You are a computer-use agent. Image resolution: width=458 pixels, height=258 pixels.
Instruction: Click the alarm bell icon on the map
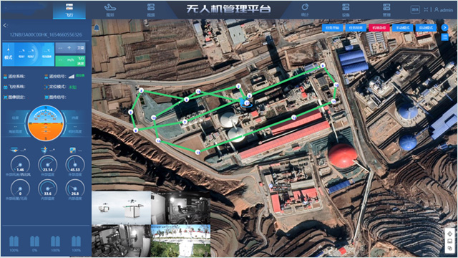pyautogui.click(x=97, y=27)
